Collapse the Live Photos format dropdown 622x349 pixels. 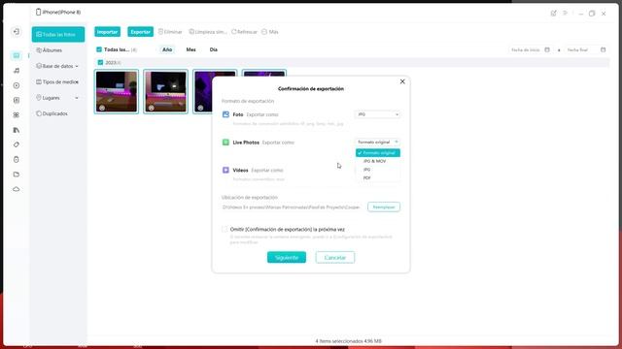(377, 143)
